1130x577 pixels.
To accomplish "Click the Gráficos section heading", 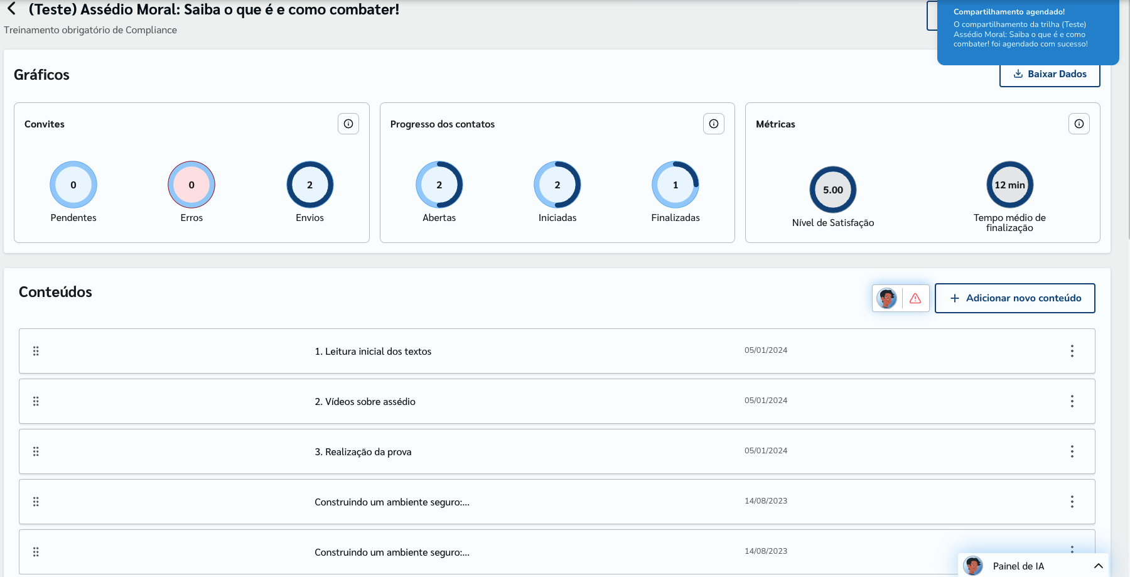I will [x=41, y=75].
